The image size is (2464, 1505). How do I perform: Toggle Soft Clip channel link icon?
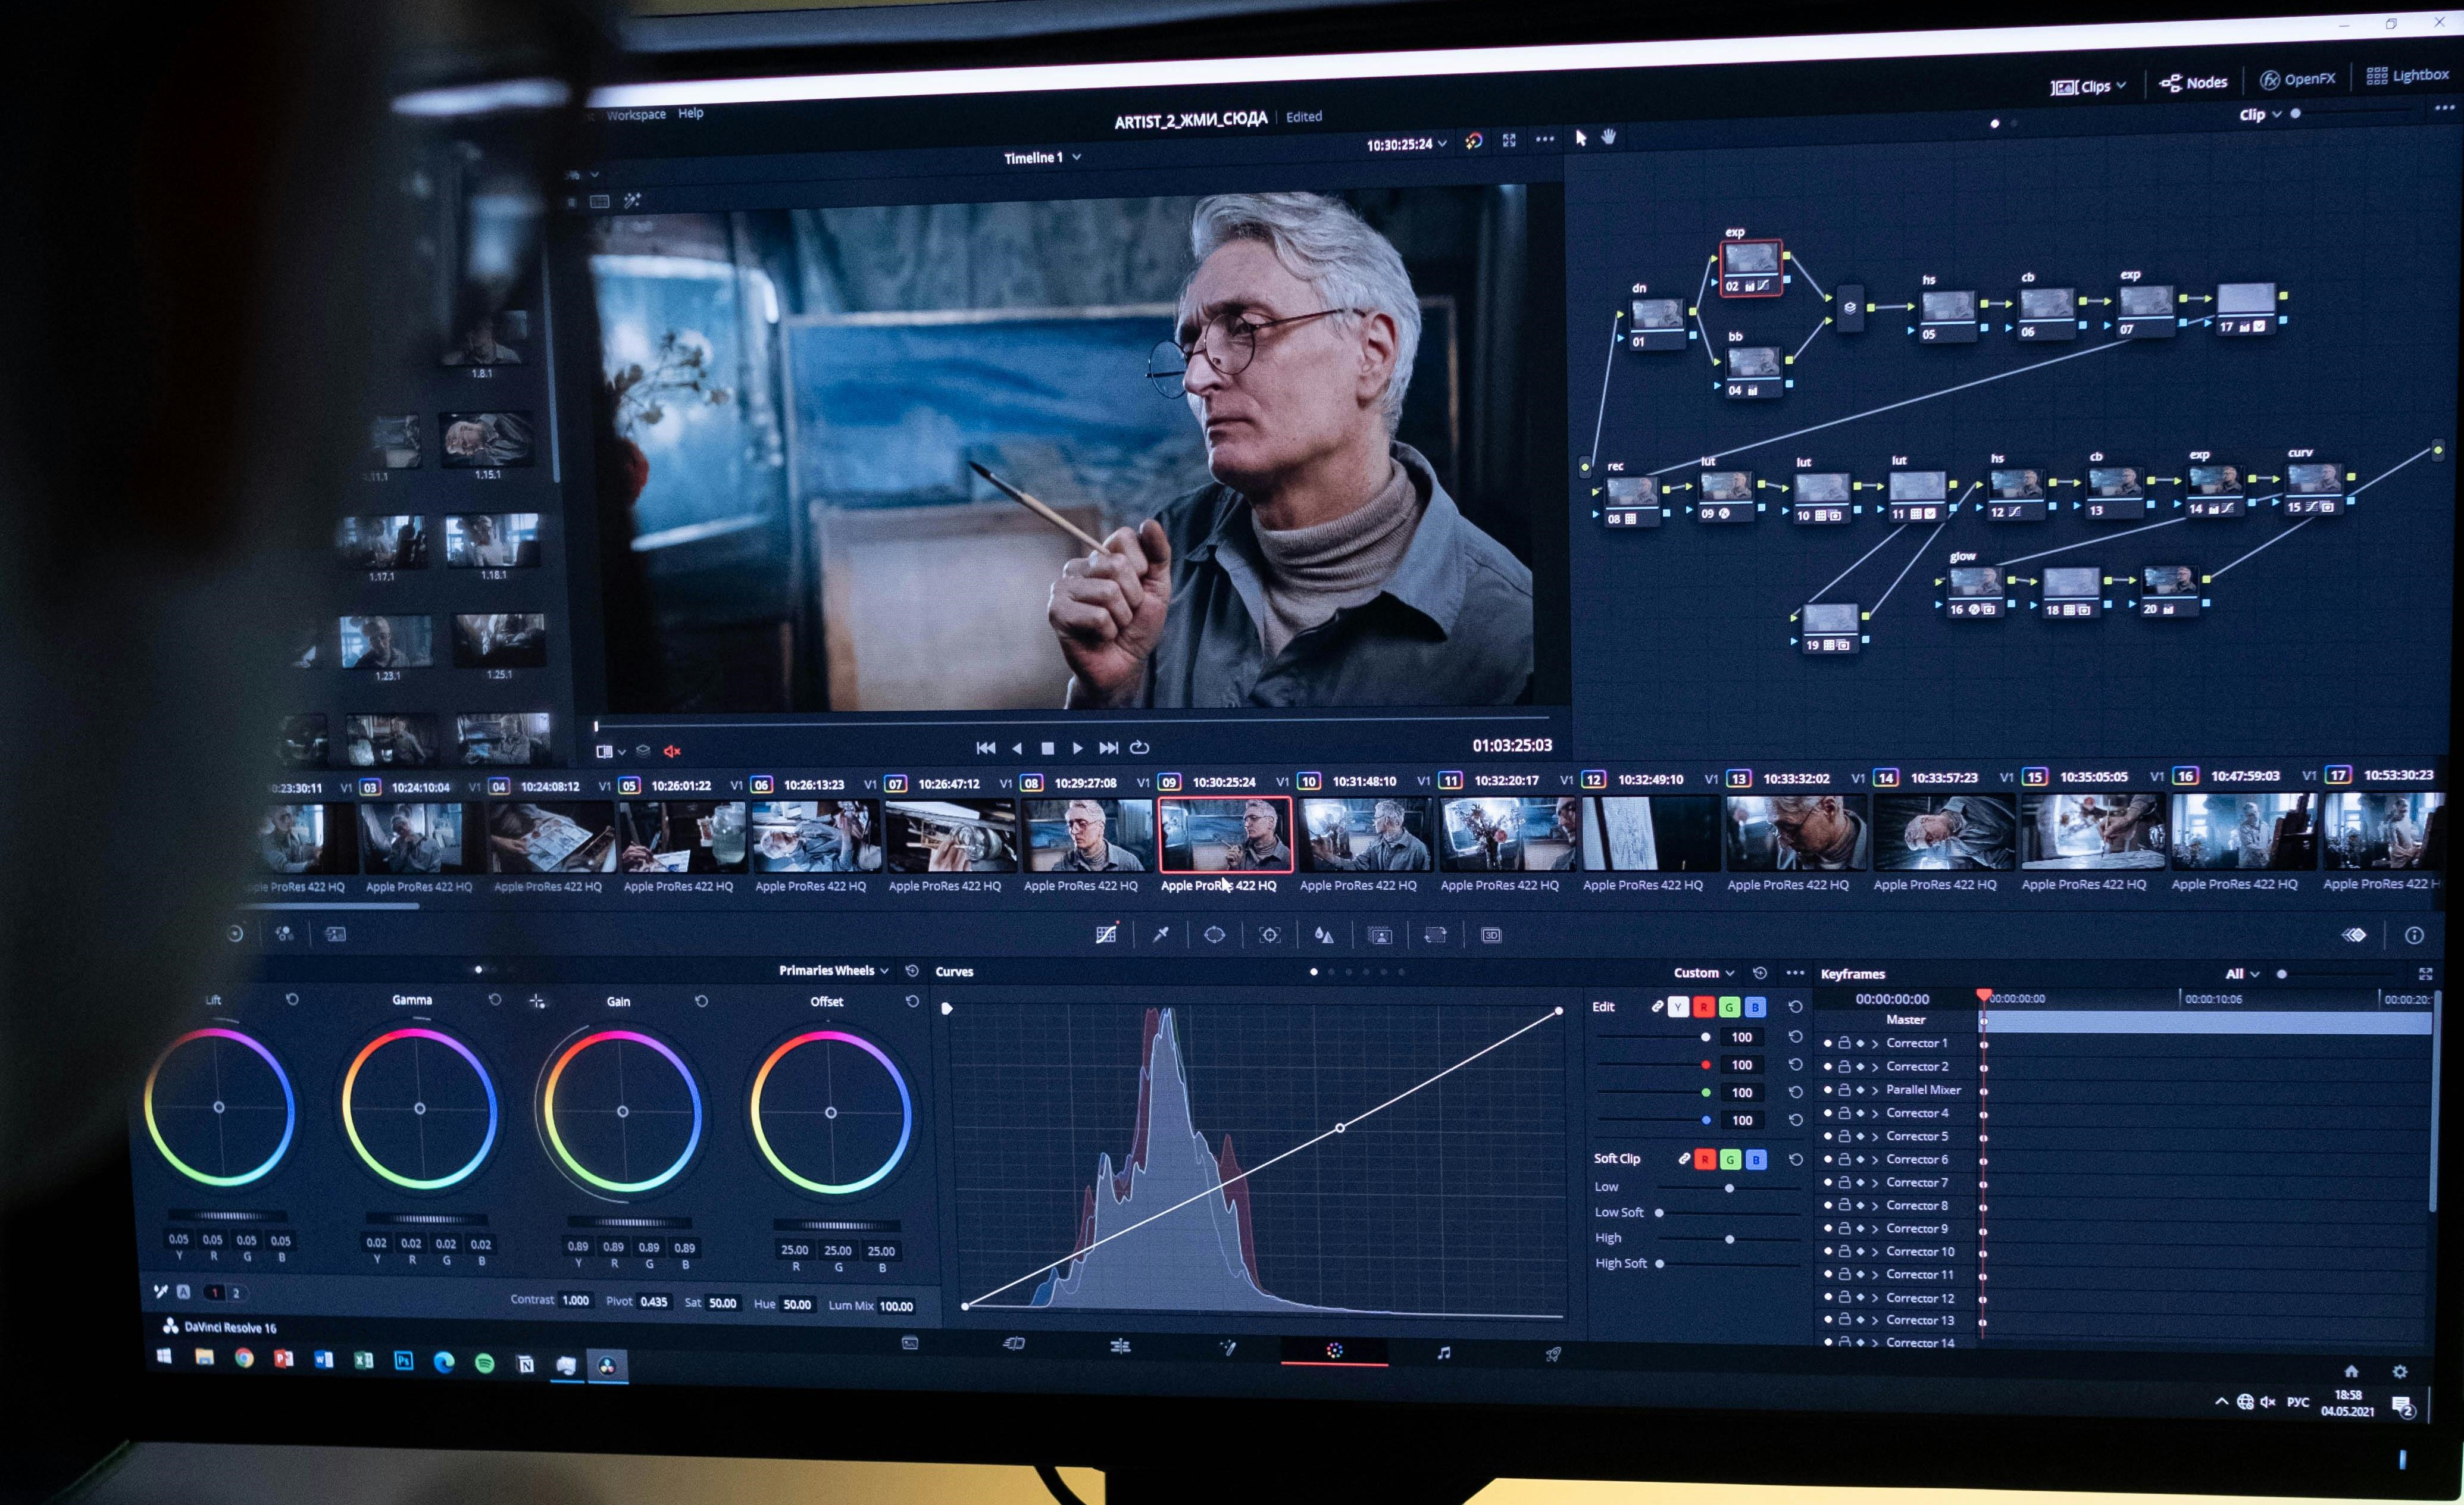(1684, 1158)
